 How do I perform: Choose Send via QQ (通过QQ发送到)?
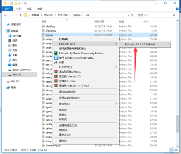[67, 92]
